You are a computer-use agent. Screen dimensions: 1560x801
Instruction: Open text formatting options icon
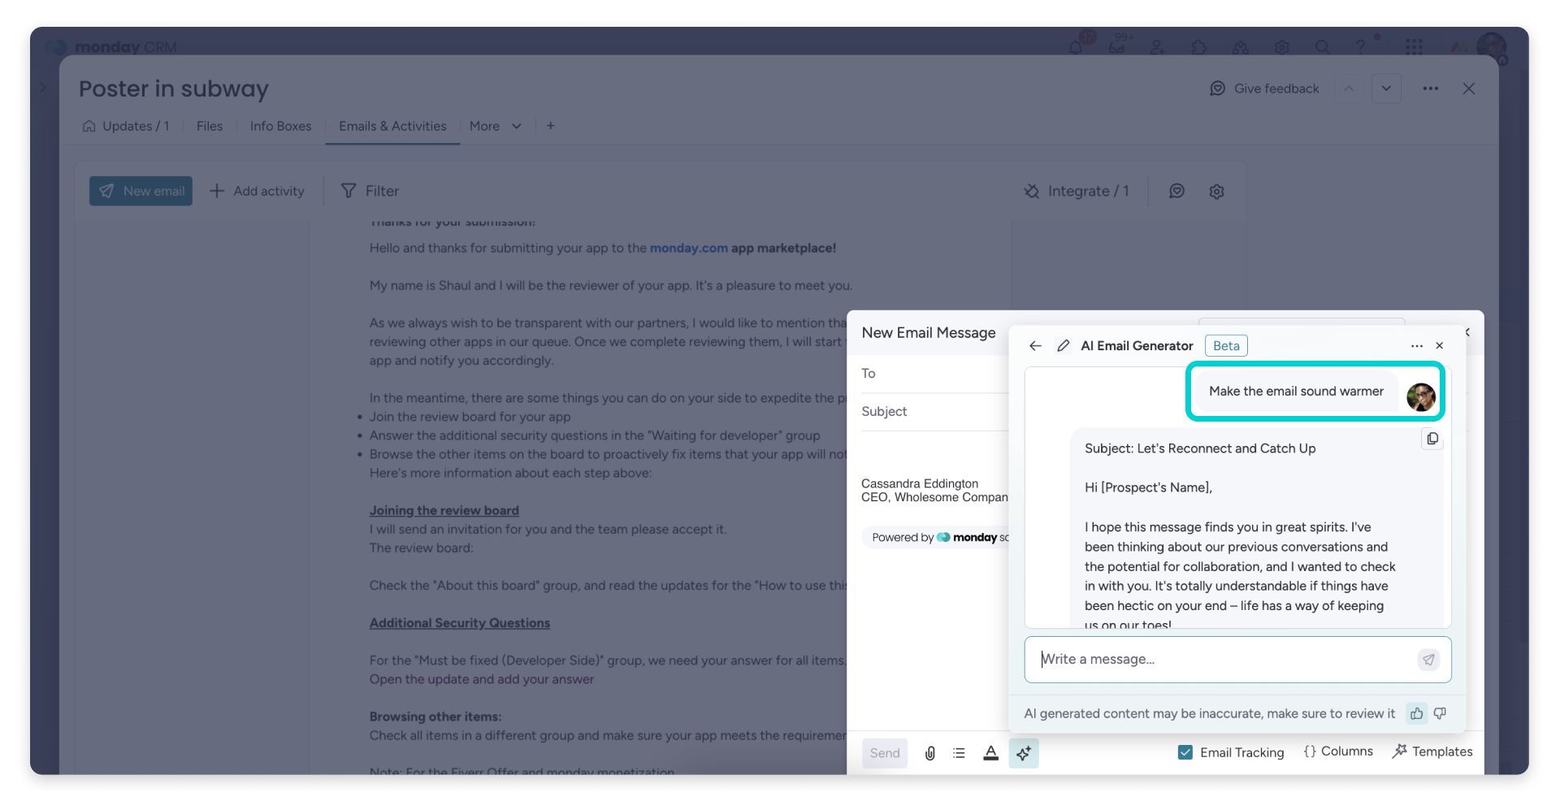[990, 753]
